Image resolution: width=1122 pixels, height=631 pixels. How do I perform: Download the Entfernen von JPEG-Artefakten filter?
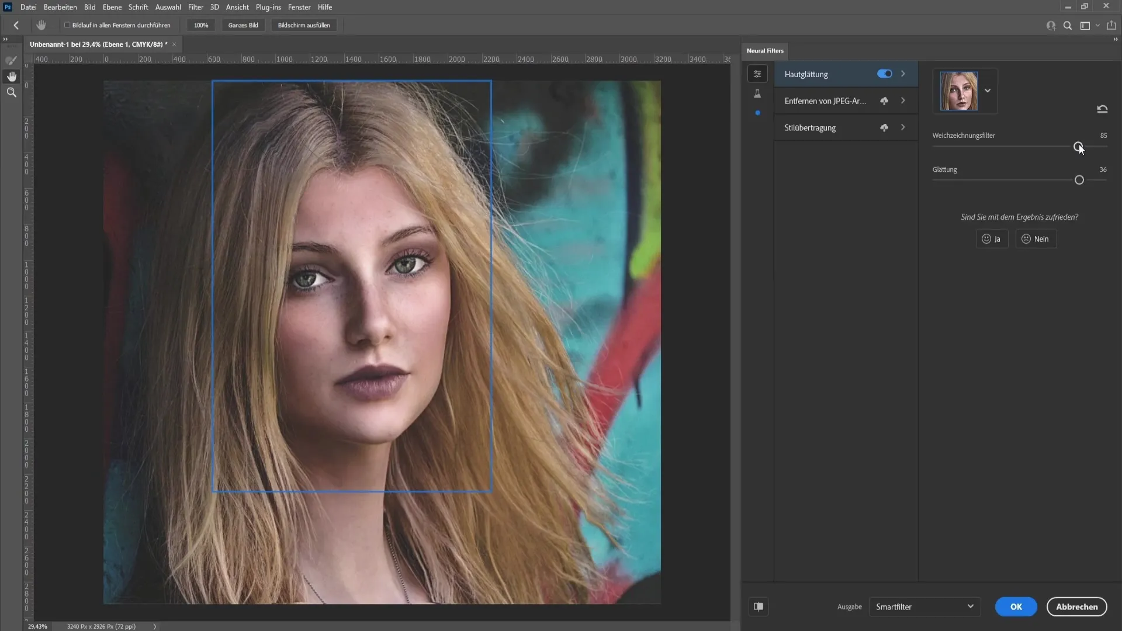click(x=884, y=101)
